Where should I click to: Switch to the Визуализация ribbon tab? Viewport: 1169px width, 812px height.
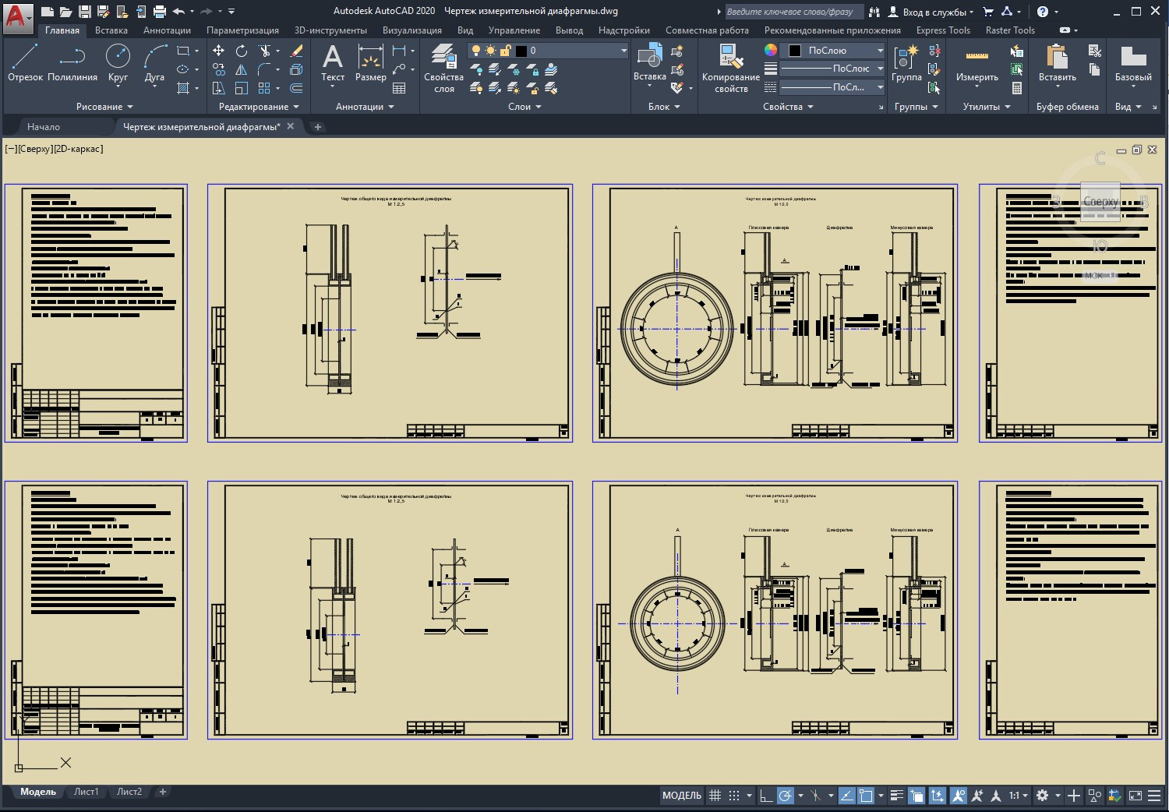tap(412, 30)
